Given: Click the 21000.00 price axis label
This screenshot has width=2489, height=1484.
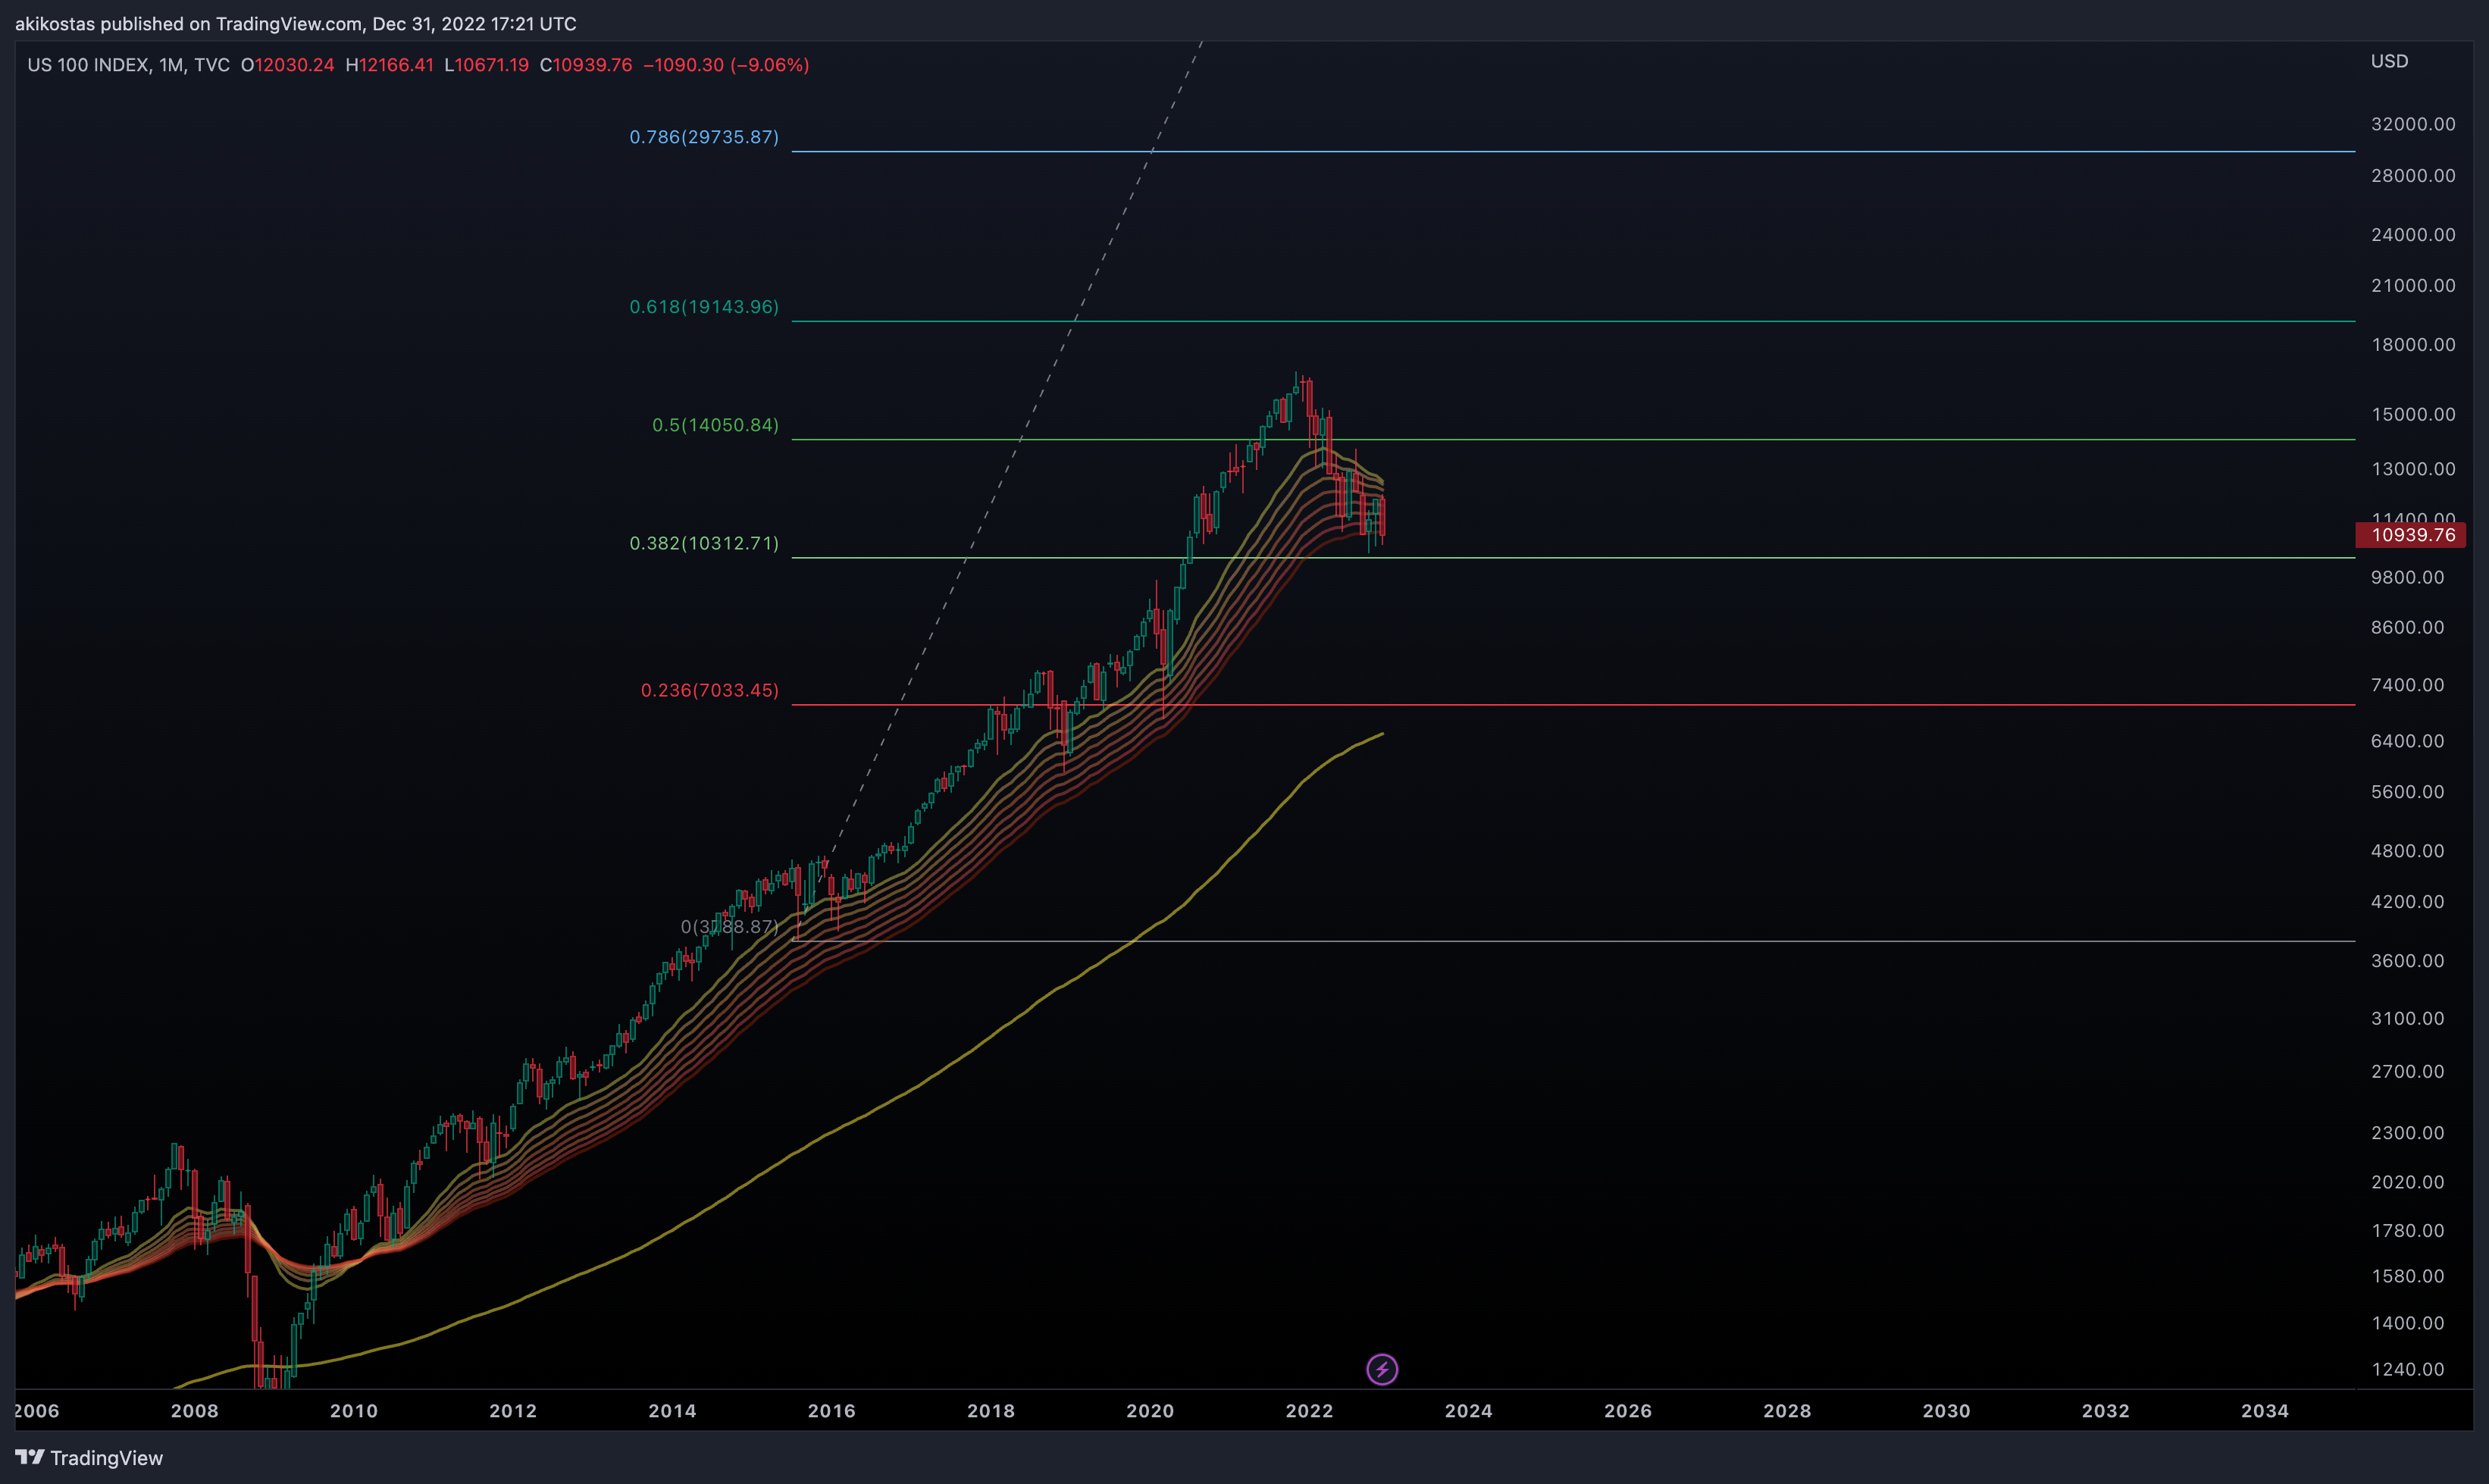Looking at the screenshot, I should pyautogui.click(x=2413, y=286).
